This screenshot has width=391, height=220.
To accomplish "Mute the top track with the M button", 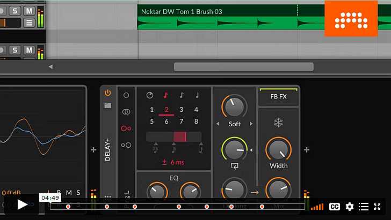I will coord(29,11).
